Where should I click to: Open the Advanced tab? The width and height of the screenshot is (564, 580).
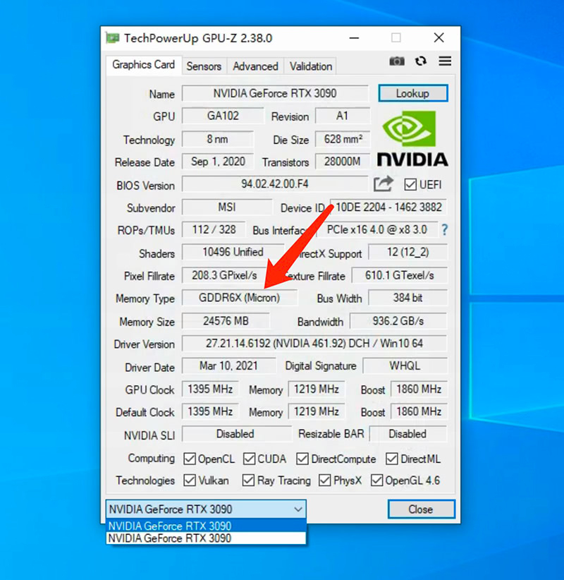coord(255,66)
